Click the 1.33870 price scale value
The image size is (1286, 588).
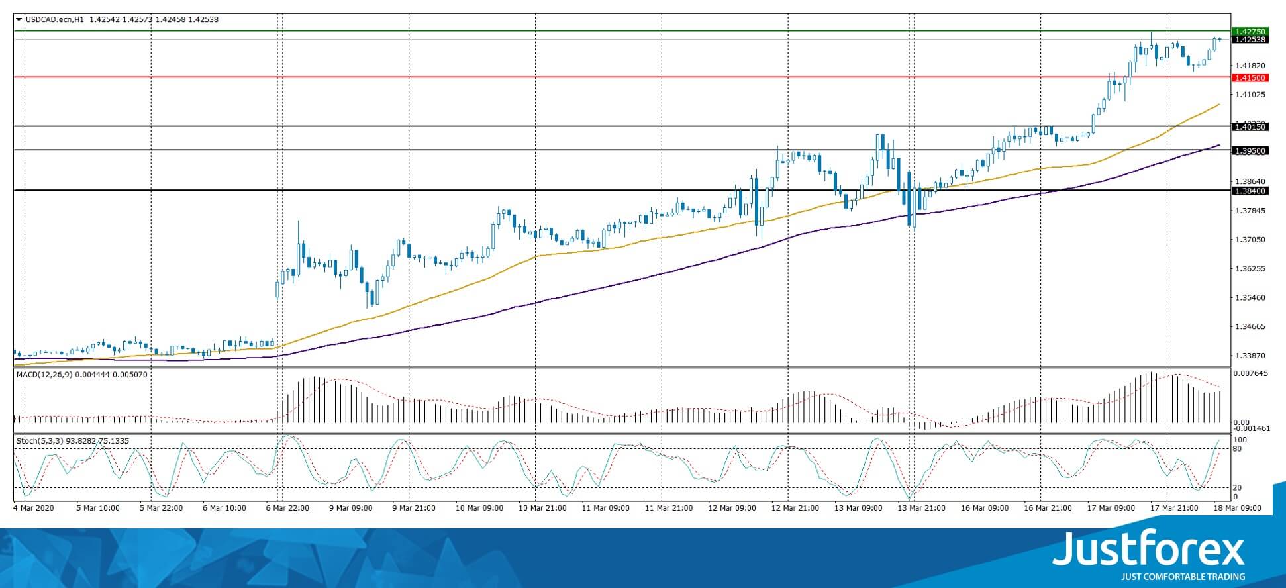click(1250, 356)
